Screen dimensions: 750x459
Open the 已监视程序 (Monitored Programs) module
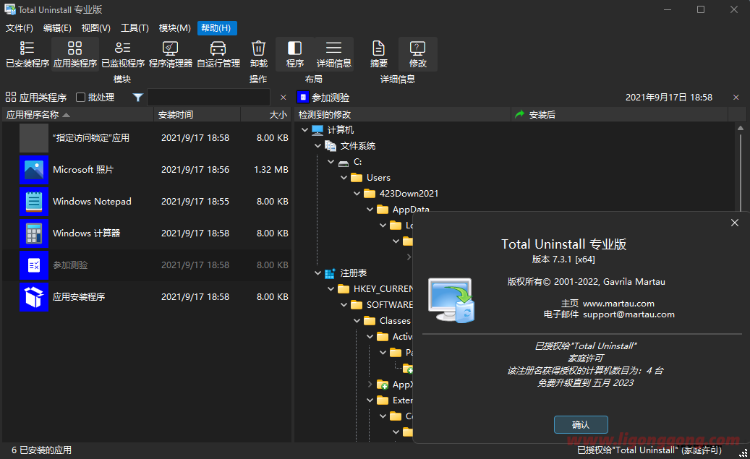tap(122, 54)
